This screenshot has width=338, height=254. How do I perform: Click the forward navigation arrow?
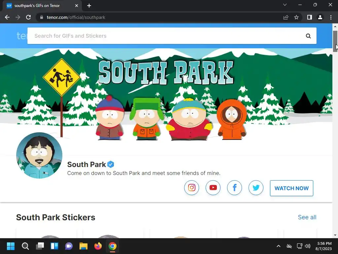18,17
